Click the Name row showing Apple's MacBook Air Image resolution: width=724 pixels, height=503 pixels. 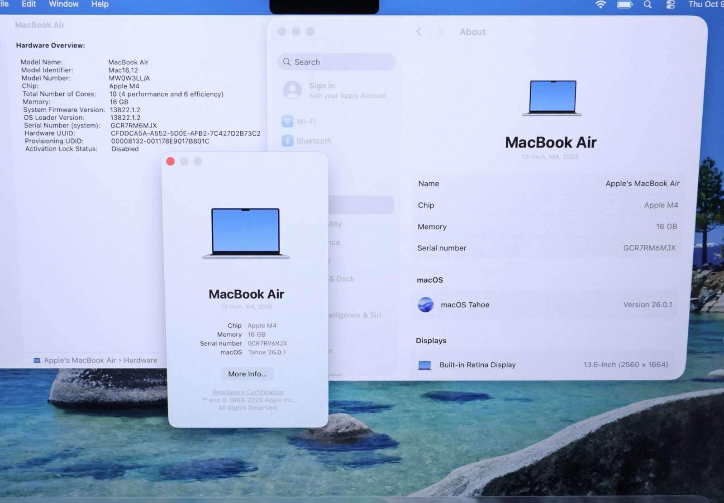(x=548, y=184)
